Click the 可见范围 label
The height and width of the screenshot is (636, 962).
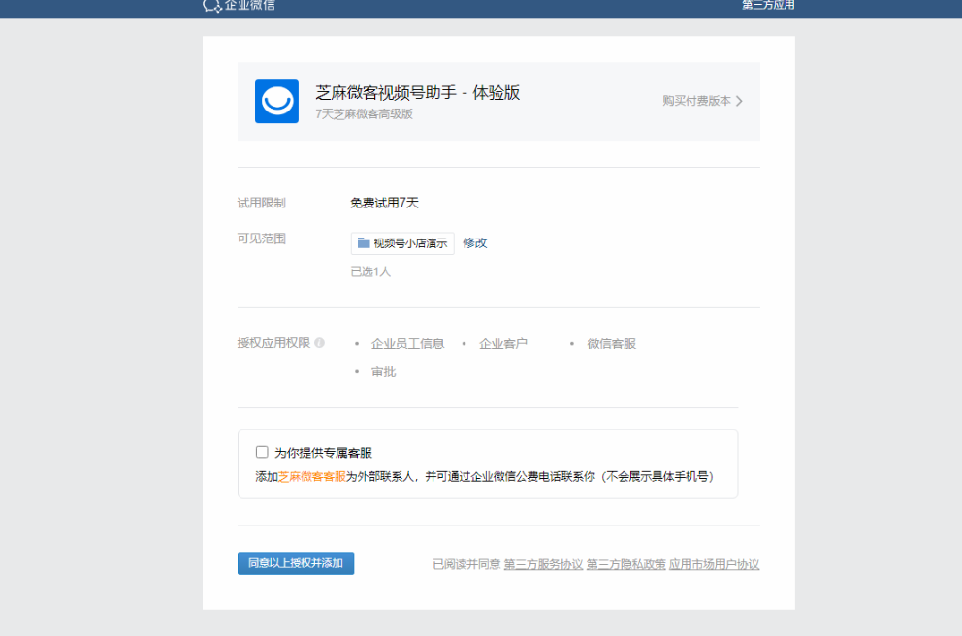click(262, 238)
